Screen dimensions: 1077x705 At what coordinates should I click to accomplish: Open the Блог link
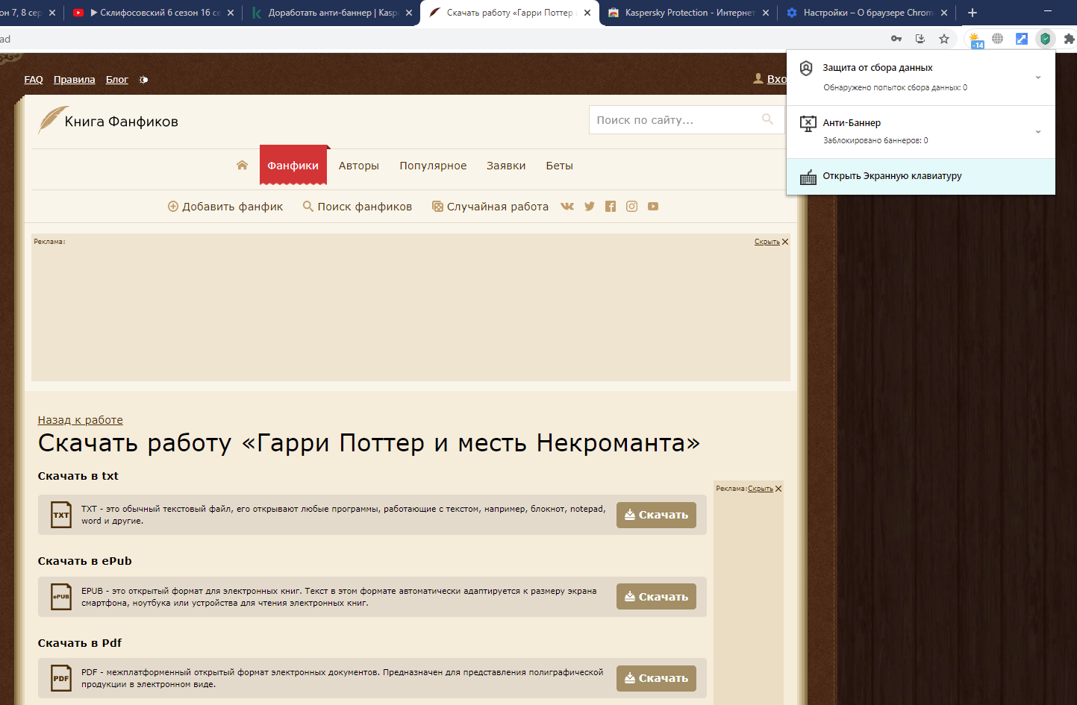[117, 80]
